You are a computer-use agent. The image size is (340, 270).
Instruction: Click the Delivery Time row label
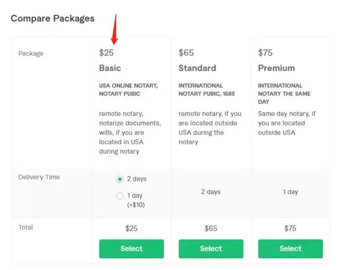[x=39, y=177]
